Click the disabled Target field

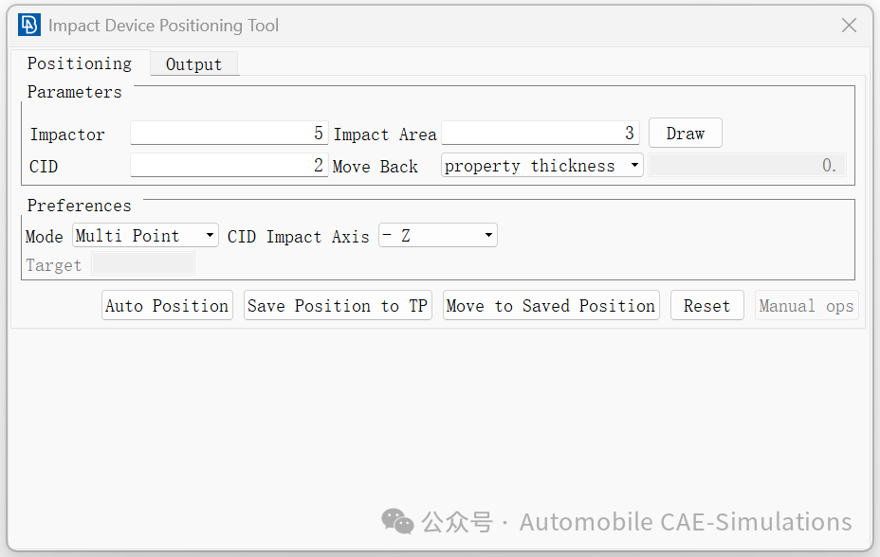tap(144, 264)
